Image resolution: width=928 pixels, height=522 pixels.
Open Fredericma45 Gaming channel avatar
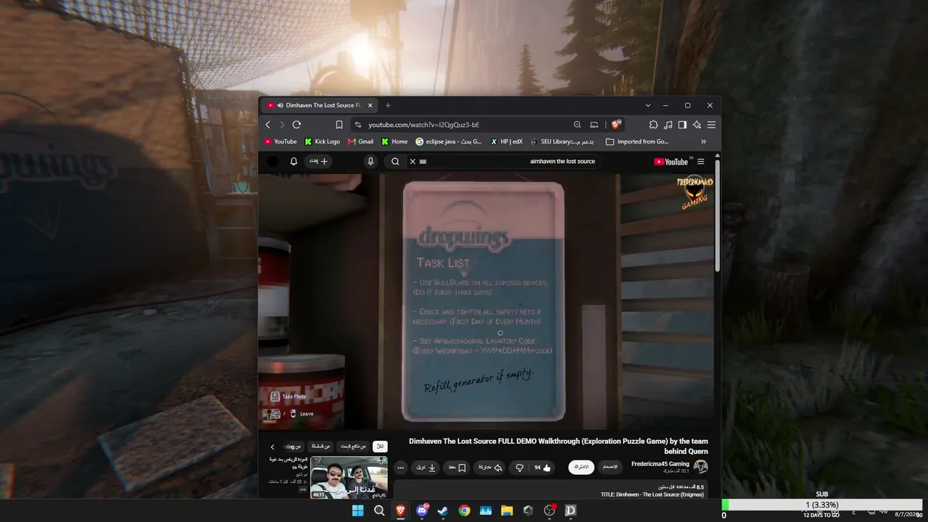click(701, 467)
